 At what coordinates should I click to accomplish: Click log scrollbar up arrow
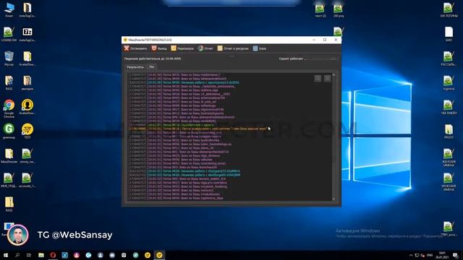point(334,75)
